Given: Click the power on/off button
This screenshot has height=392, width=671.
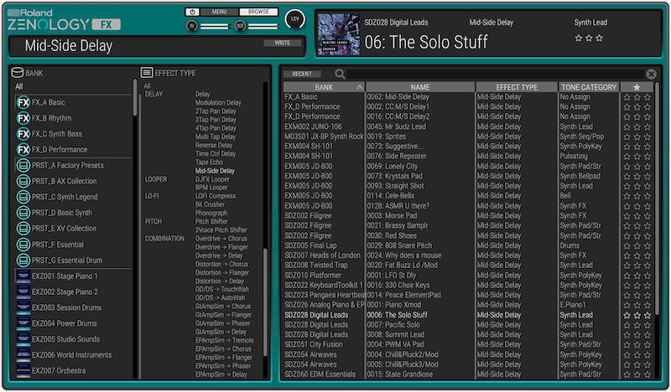Looking at the screenshot, I should 193,12.
